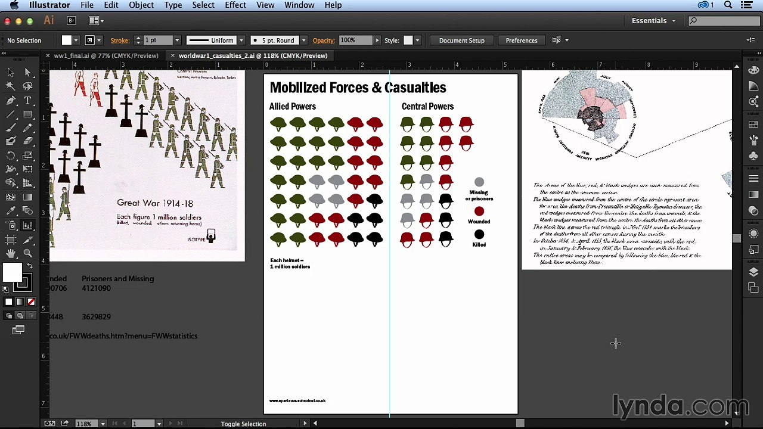Viewport: 763px width, 429px height.
Task: Switch to Draw Behind mode
Action: 20,316
